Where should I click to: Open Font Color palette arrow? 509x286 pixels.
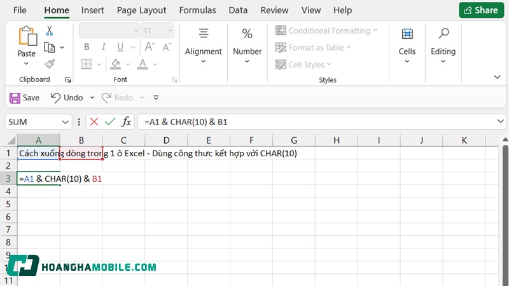point(155,65)
